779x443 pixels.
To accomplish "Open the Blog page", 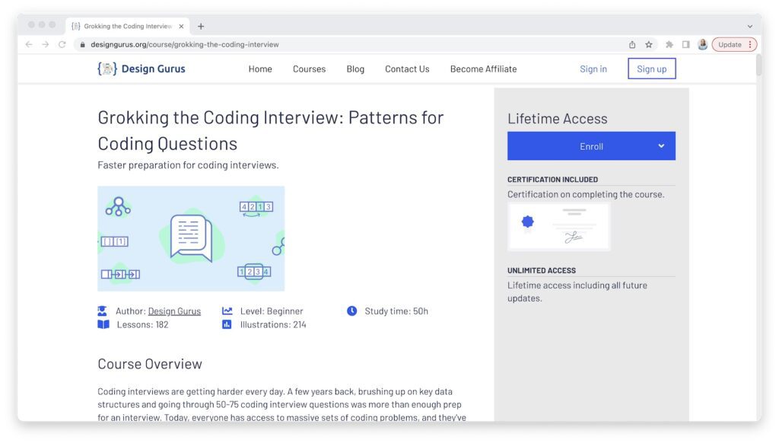I will pyautogui.click(x=355, y=69).
